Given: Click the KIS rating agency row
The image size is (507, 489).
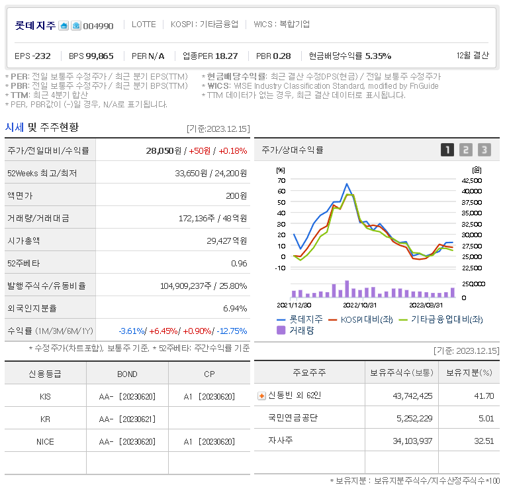Looking at the screenshot, I should (x=127, y=396).
